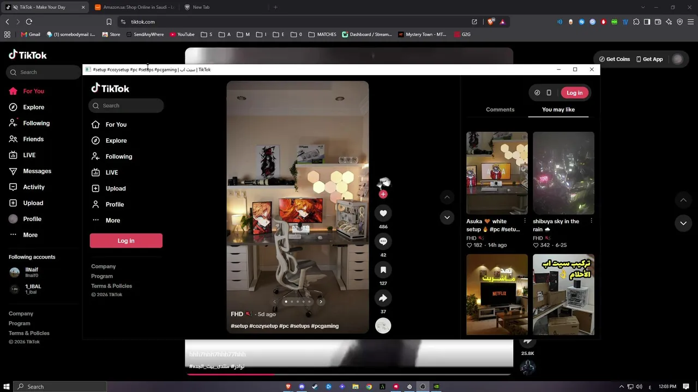Image resolution: width=698 pixels, height=392 pixels.
Task: Open the Company link in popup footer
Action: click(104, 266)
